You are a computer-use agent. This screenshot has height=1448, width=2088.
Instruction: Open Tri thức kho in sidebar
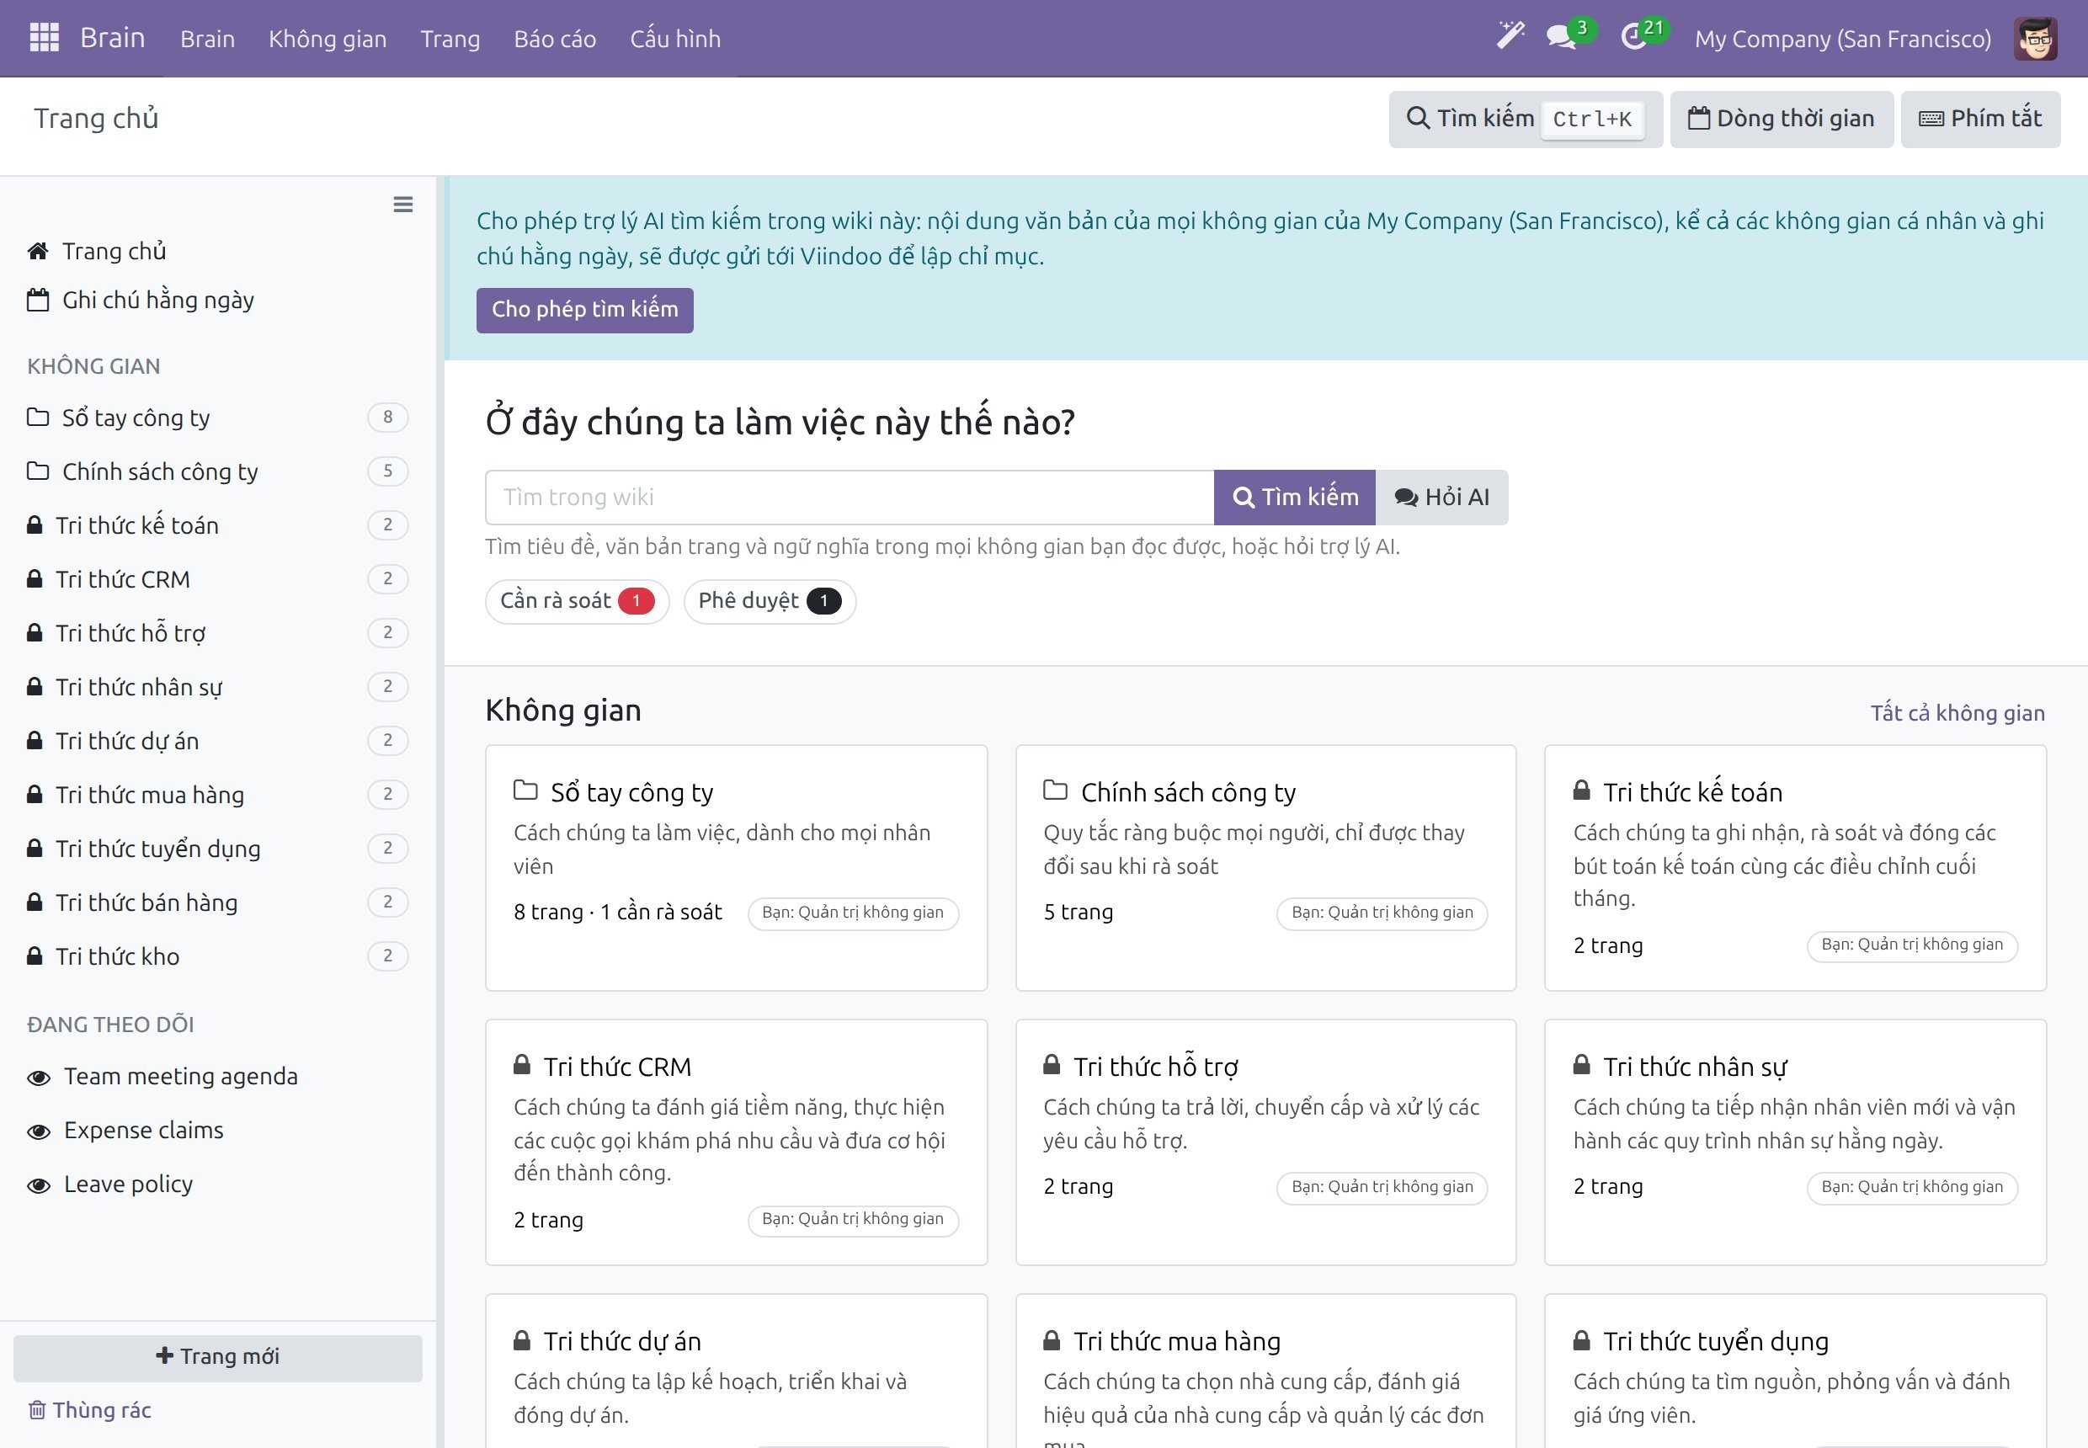click(218, 957)
